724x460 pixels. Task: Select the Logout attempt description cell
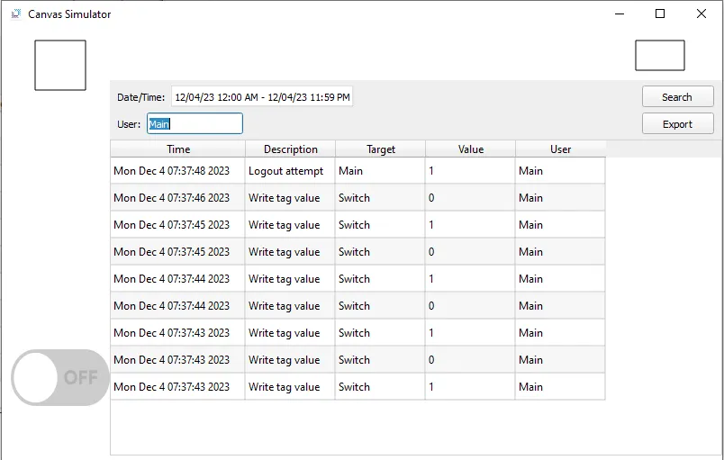285,171
